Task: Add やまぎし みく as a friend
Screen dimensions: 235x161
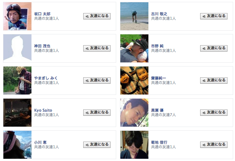Action: (x=97, y=80)
